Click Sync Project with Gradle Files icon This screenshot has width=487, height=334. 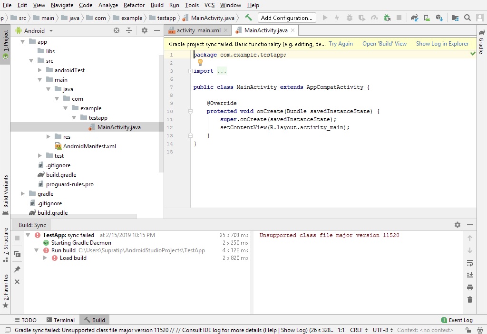414,18
